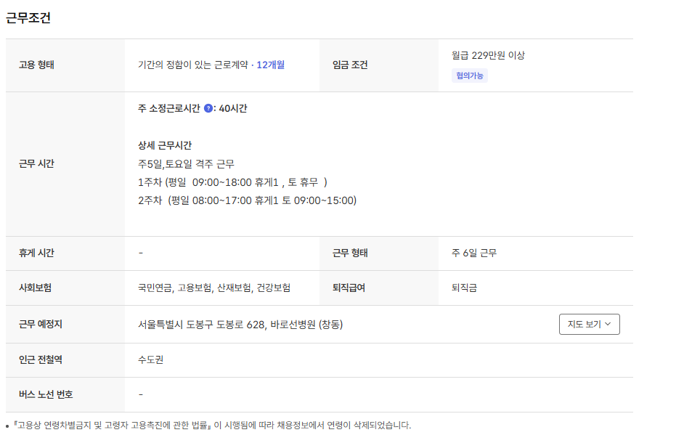Click the 고용 형태 row label
This screenshot has width=684, height=443.
pyautogui.click(x=37, y=65)
